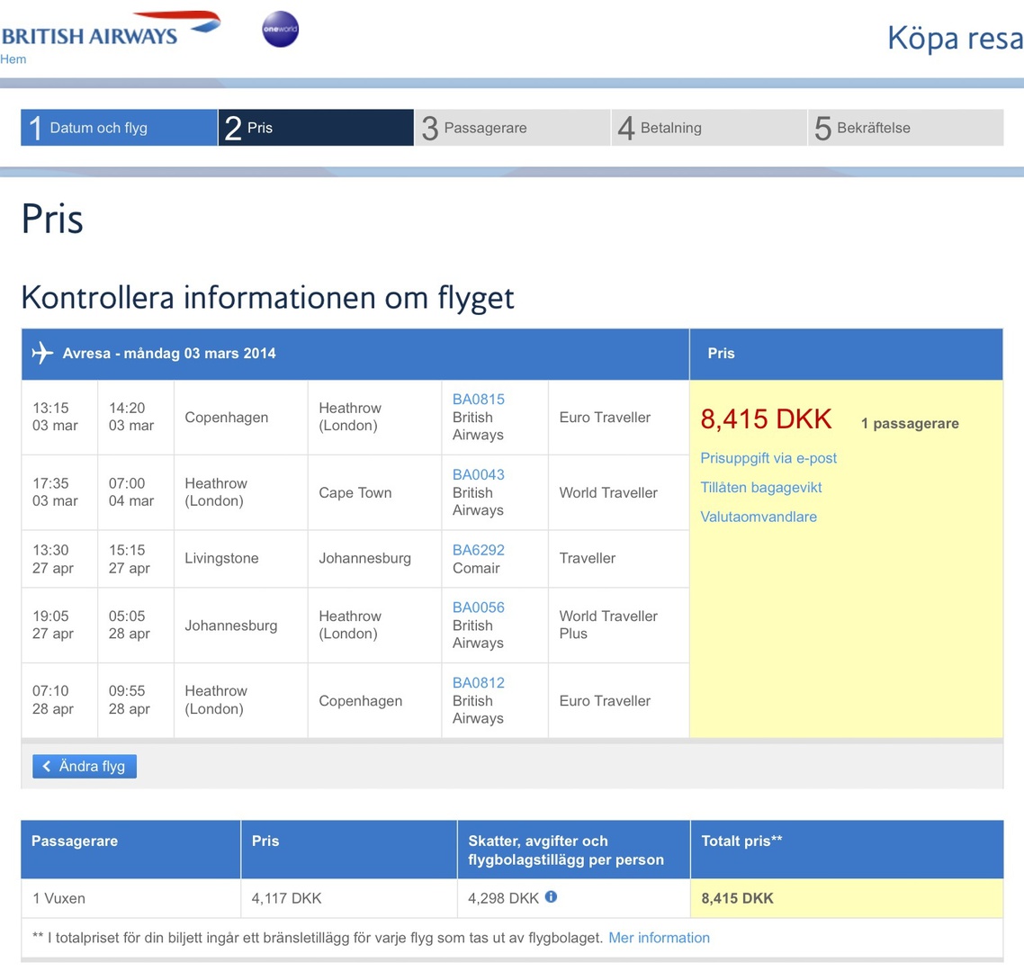Open flight BA0815 details
The image size is (1024, 972).
coord(478,399)
